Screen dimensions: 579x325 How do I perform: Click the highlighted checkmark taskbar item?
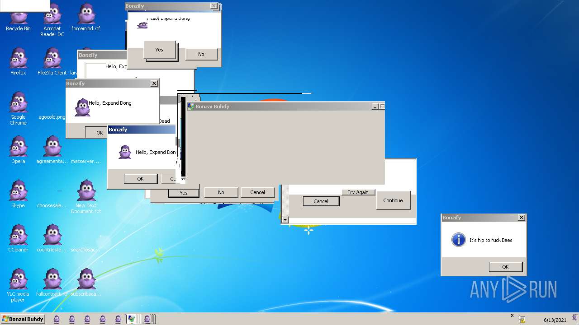[x=132, y=319]
